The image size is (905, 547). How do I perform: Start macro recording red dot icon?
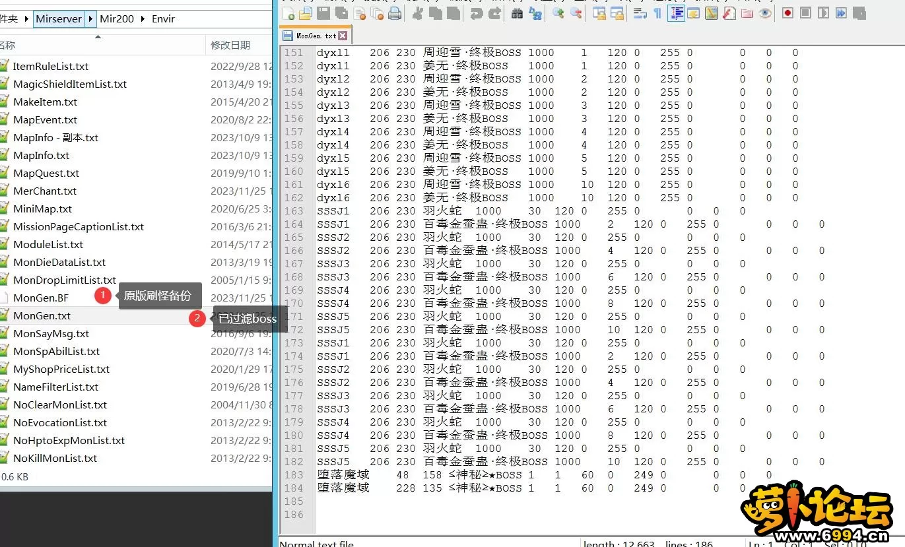pyautogui.click(x=788, y=13)
